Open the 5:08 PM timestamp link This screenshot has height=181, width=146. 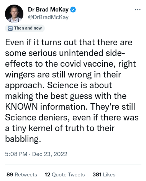pos(16,154)
